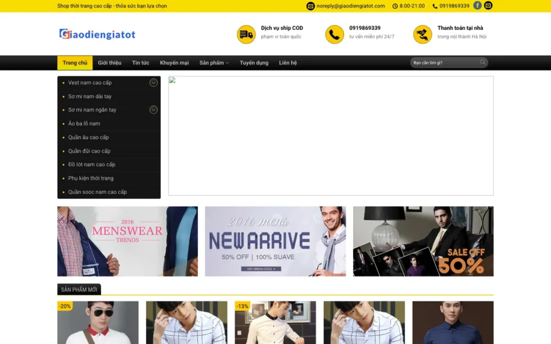Select Vest nam cao cấp category
The image size is (551, 344).
click(90, 83)
